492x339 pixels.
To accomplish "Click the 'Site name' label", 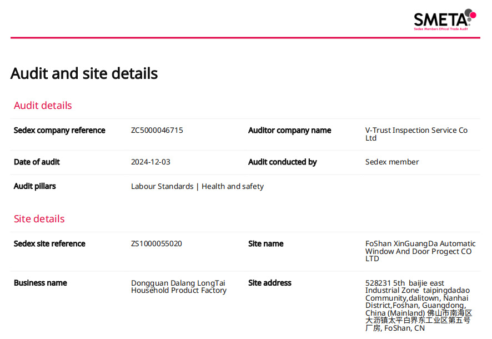I will [x=265, y=244].
